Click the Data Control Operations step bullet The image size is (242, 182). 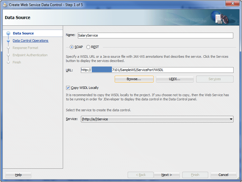(x=8, y=41)
